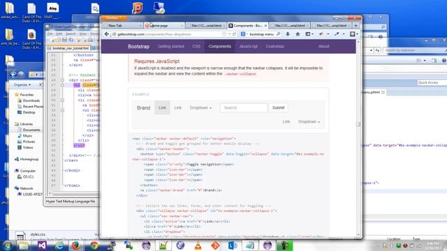The image size is (447, 251).
Task: Collapse code fold marker at line 30
Action: click(62, 100)
